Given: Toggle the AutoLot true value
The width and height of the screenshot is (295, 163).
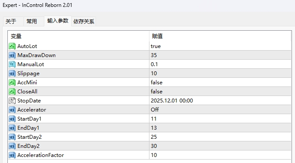Looking at the screenshot, I should point(220,46).
